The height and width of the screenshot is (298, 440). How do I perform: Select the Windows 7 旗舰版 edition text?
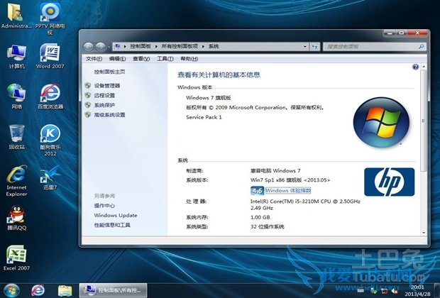209,98
